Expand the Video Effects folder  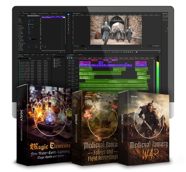point(53,64)
